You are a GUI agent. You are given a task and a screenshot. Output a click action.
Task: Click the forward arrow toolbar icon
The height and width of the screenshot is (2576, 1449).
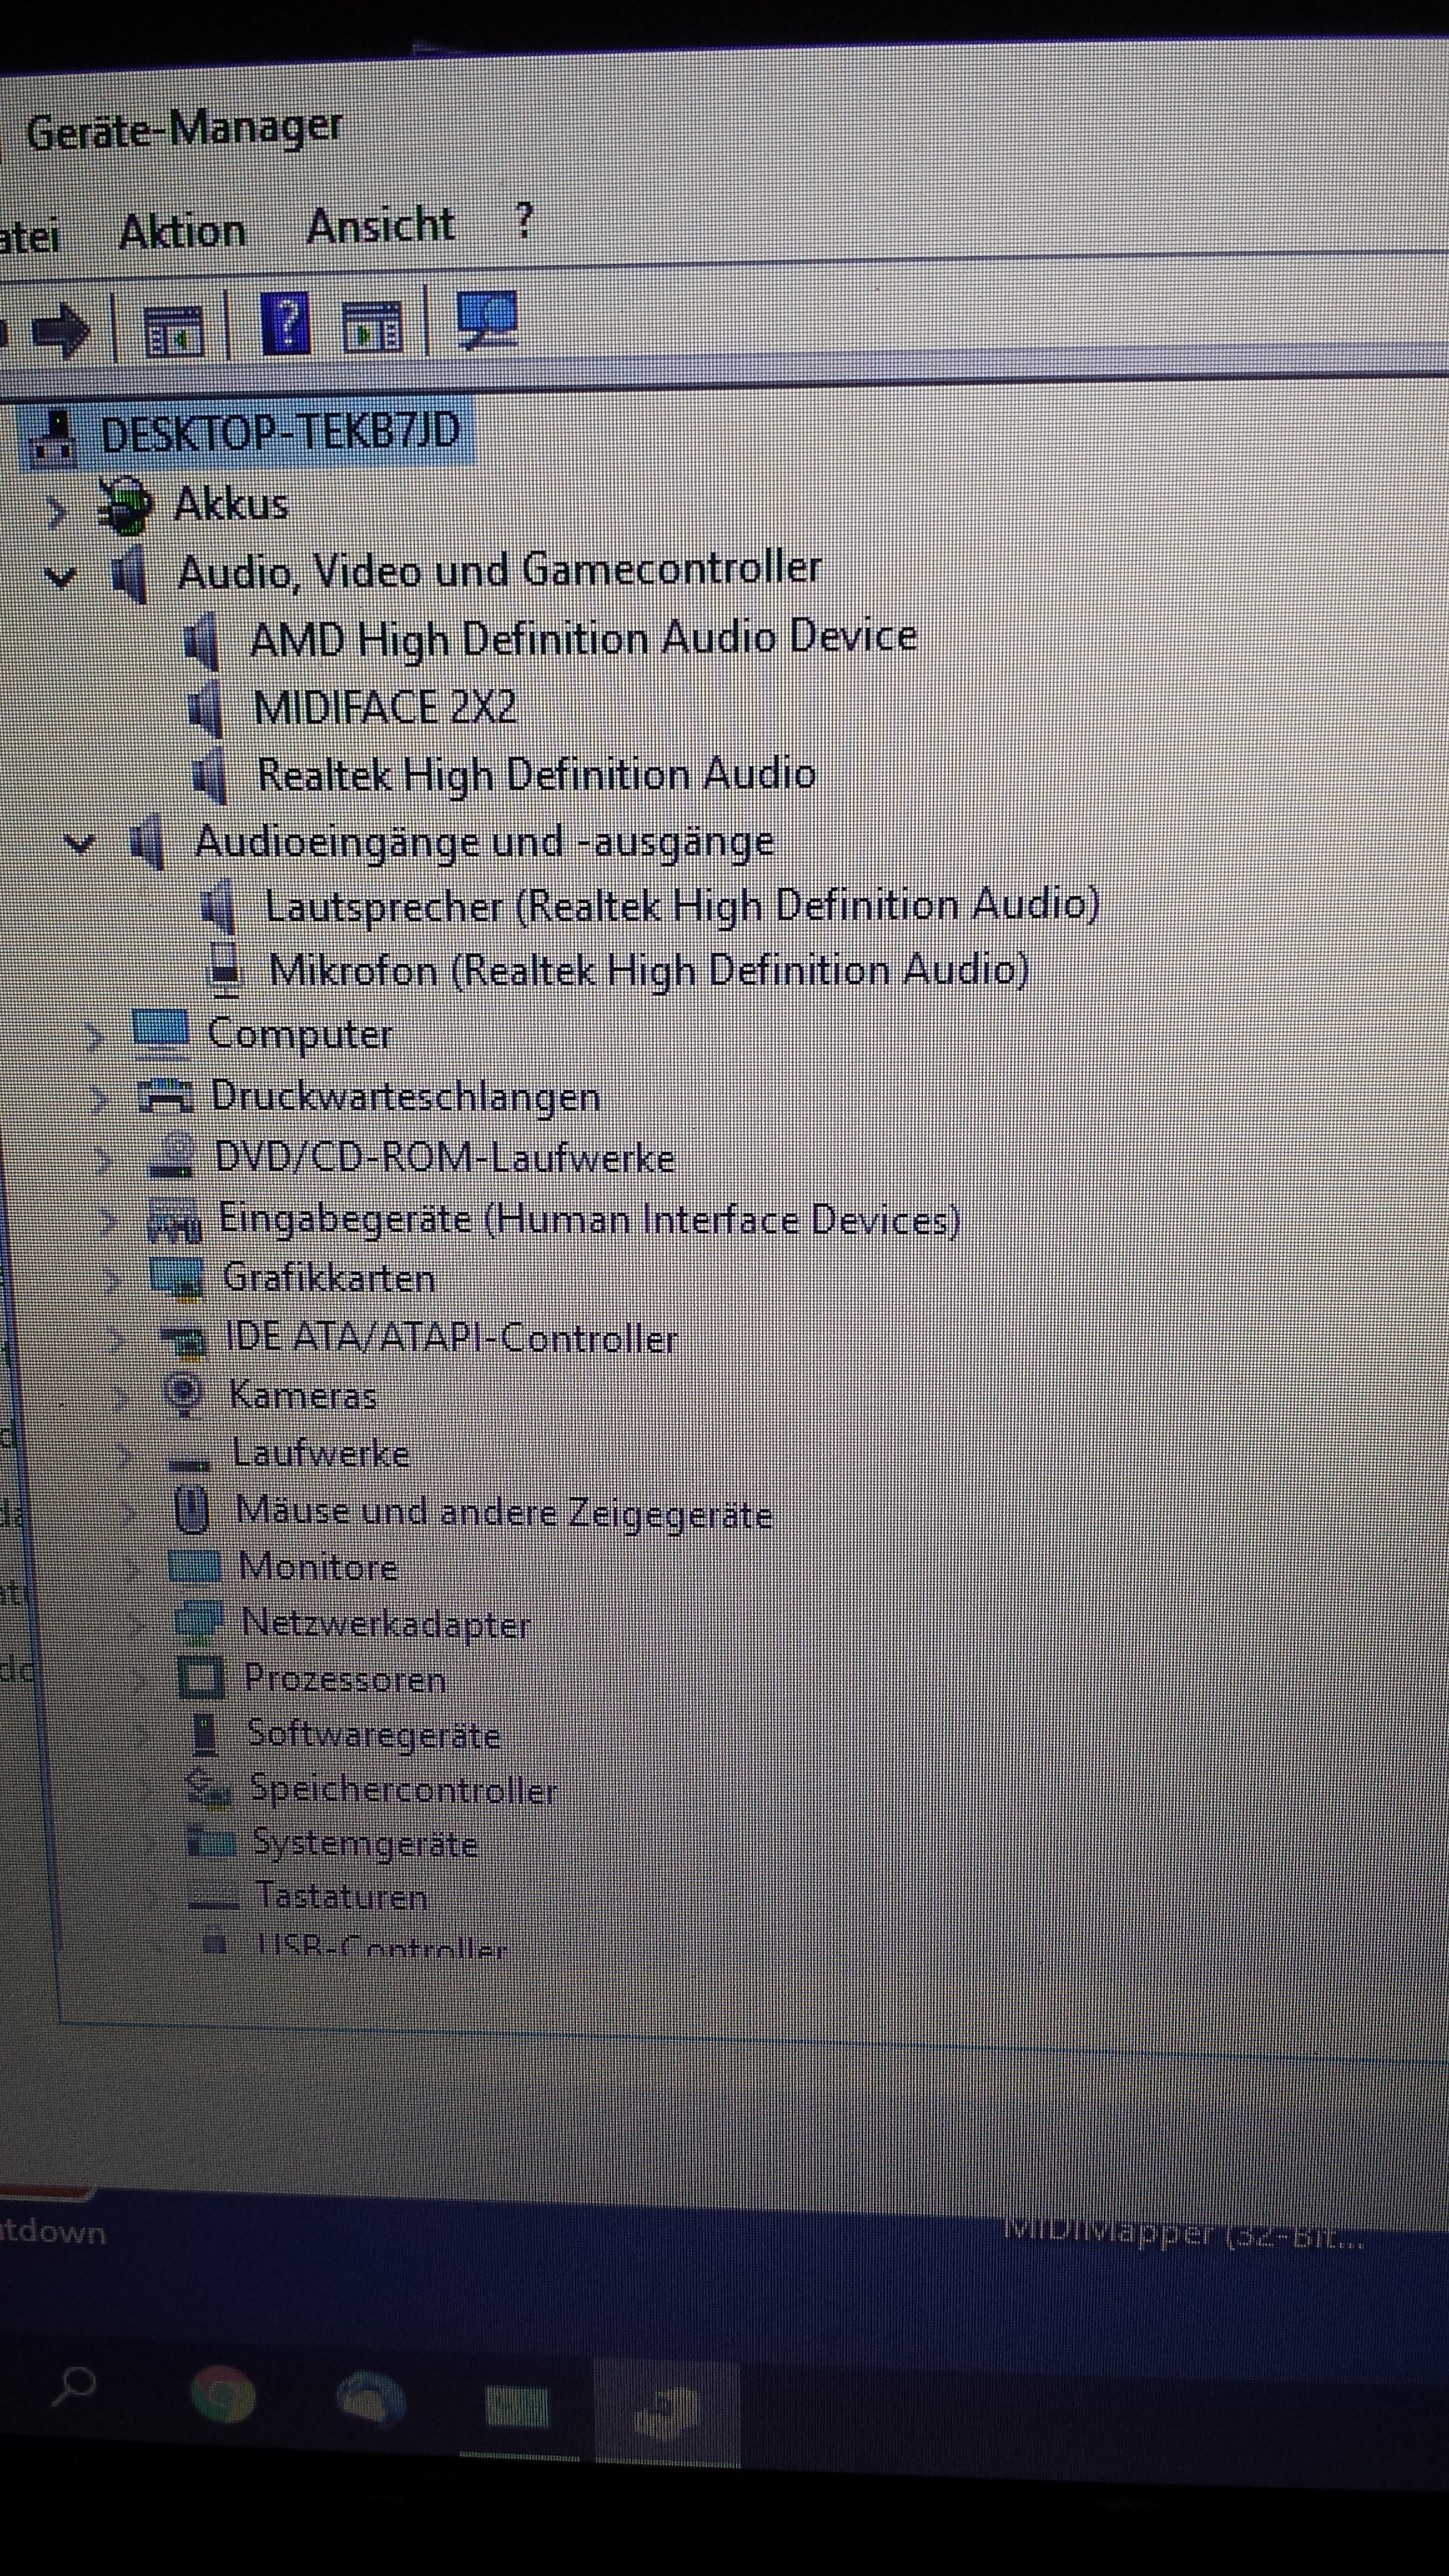tap(60, 330)
